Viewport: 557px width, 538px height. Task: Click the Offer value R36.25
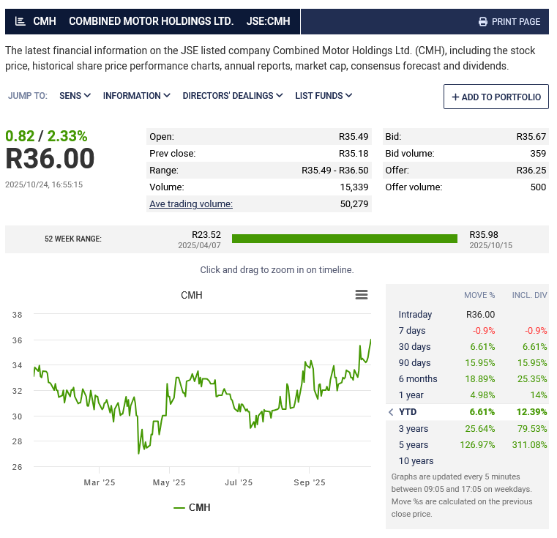(531, 171)
